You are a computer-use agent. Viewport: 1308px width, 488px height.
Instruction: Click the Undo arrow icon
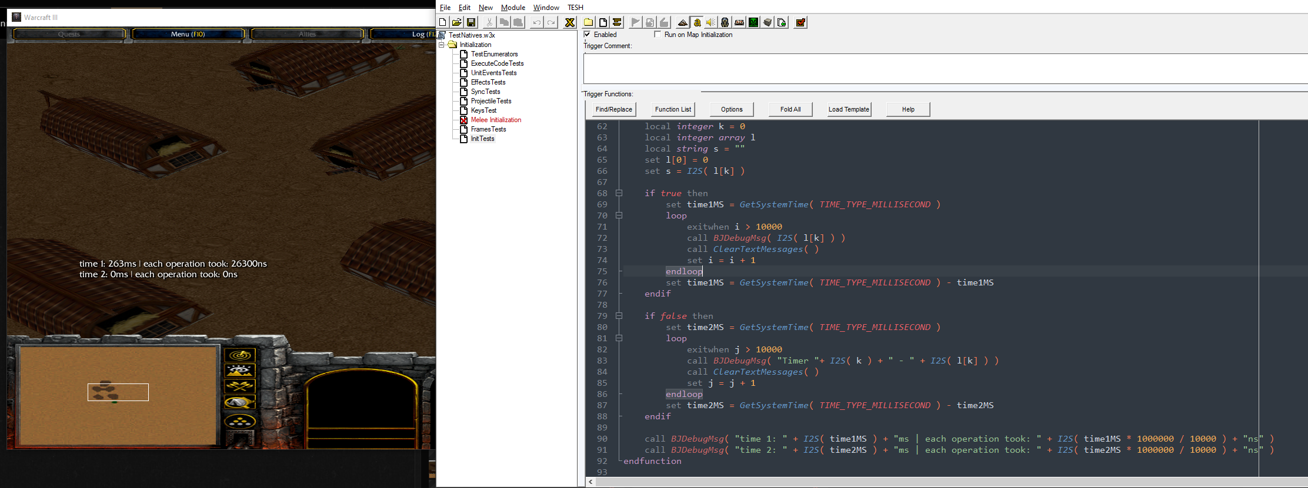tap(536, 22)
